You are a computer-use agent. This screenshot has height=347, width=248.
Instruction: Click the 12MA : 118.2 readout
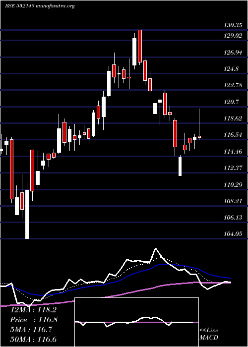(33, 310)
